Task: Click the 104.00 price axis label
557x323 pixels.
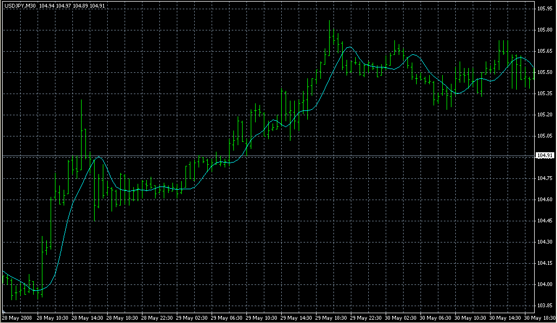Action: (x=544, y=284)
